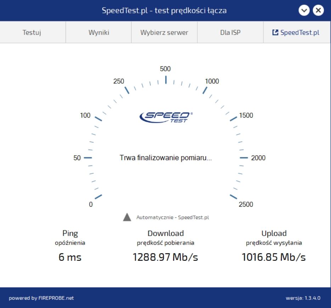Click 'powered by FIREPROBE.net' footer link
The width and height of the screenshot is (331, 308).
[x=41, y=298]
